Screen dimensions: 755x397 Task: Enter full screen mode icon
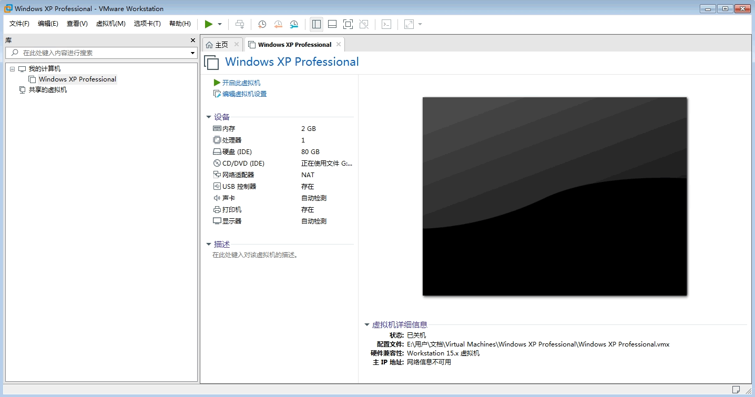348,24
